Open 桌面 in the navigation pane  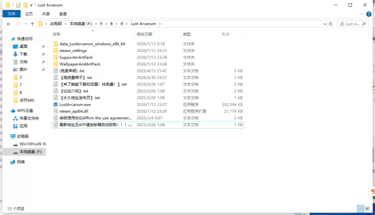tap(23, 46)
